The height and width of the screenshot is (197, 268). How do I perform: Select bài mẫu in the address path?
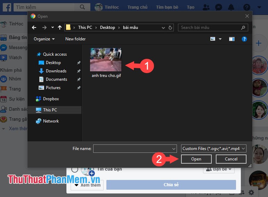coord(130,27)
